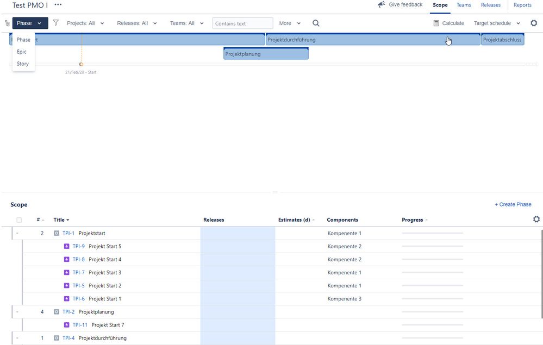This screenshot has width=543, height=345.
Task: Sort by the Title column header
Action: (61, 219)
